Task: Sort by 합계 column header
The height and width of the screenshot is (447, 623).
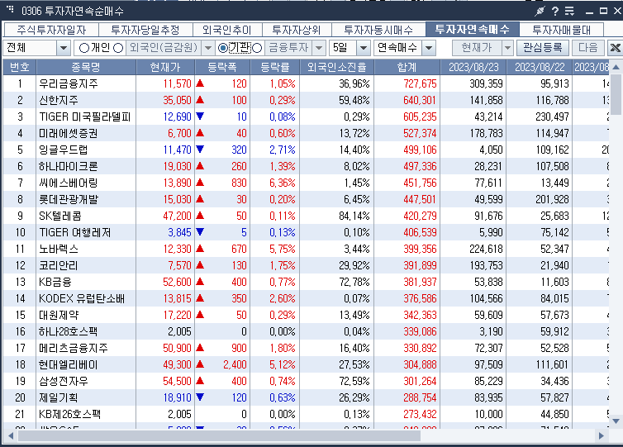Action: pyautogui.click(x=407, y=67)
